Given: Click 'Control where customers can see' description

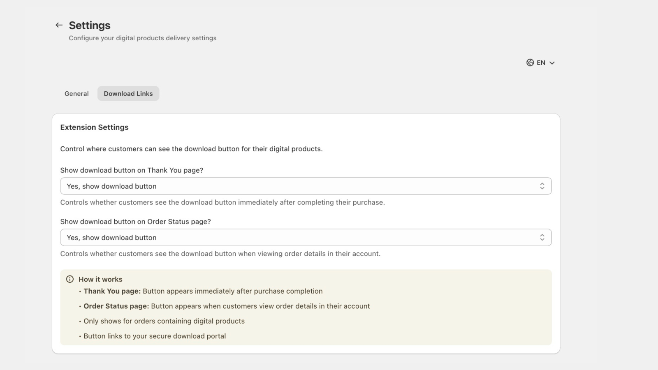Looking at the screenshot, I should [191, 149].
